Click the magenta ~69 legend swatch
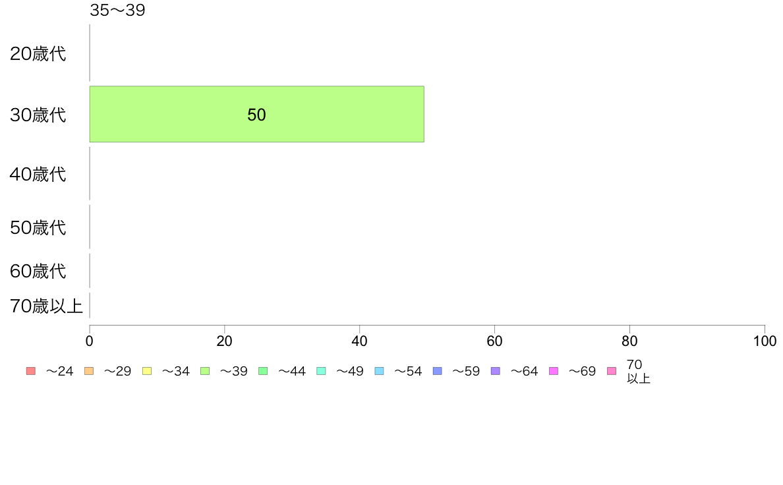 [x=553, y=371]
